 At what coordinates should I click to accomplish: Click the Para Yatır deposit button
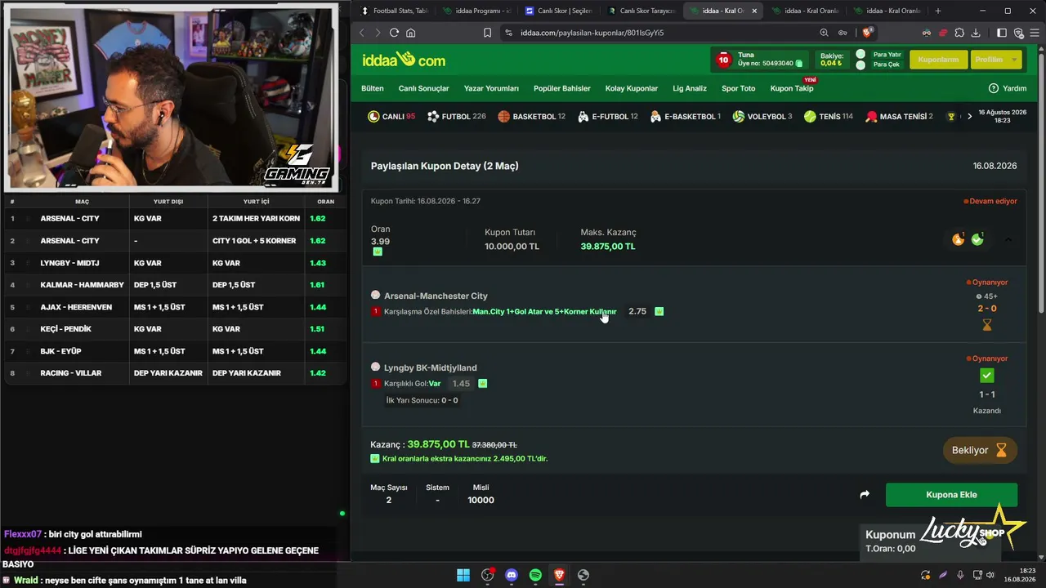coord(887,55)
